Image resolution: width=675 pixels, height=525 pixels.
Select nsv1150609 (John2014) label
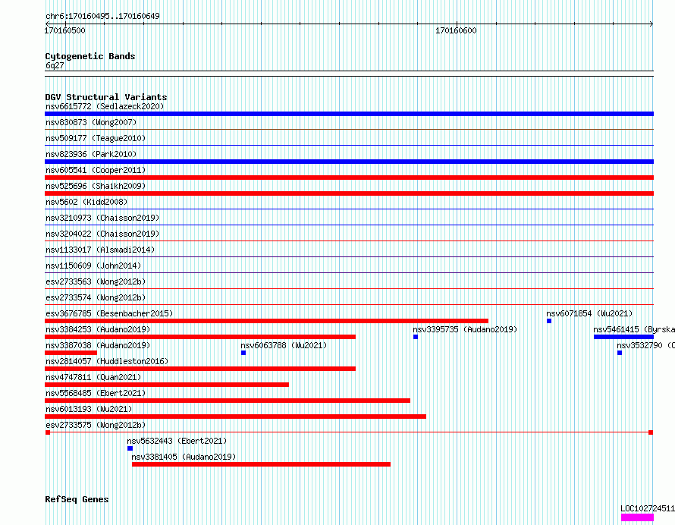(93, 266)
